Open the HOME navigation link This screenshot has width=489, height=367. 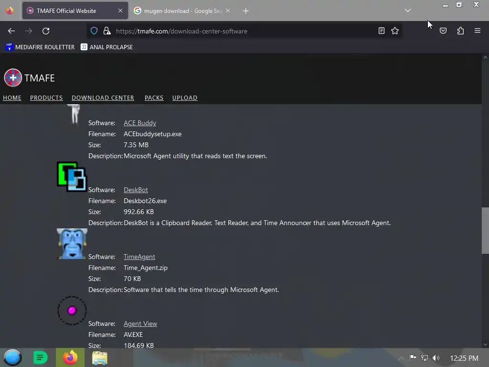pos(12,97)
